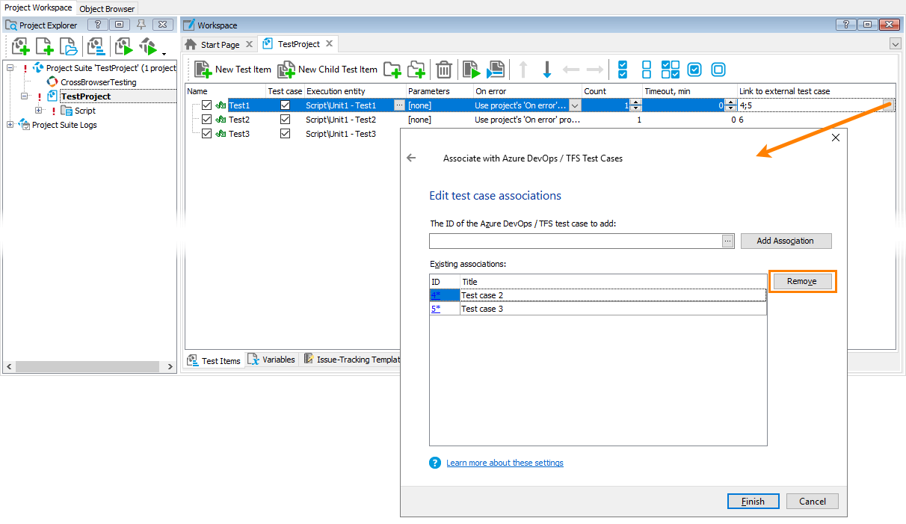The height and width of the screenshot is (524, 906).
Task: Open the On error dropdown for Test1
Action: pyautogui.click(x=574, y=105)
